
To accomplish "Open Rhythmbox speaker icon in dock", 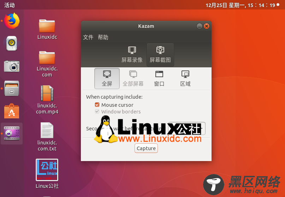I will pyautogui.click(x=12, y=43).
